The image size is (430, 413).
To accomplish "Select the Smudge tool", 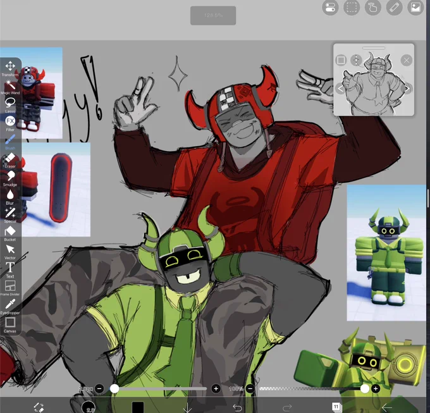I will 10,178.
